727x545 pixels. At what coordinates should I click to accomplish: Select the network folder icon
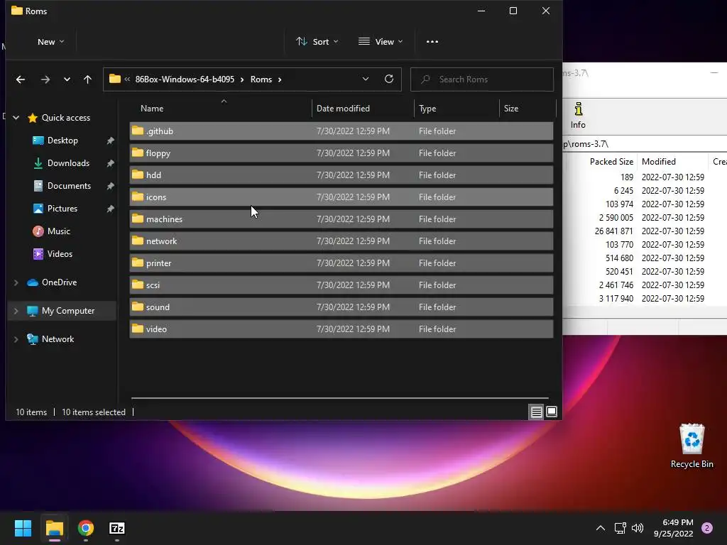137,241
